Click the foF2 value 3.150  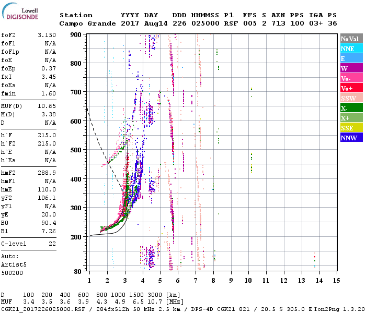click(x=47, y=35)
